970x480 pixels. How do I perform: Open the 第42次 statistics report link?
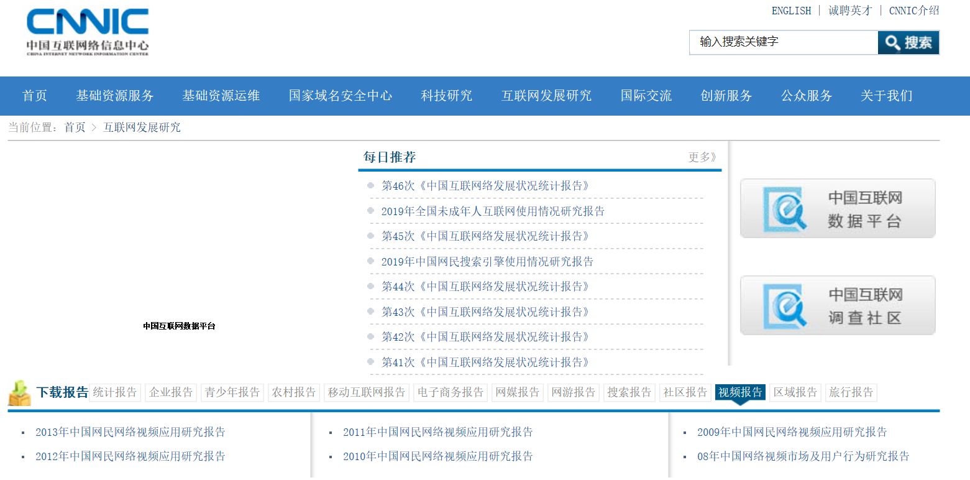click(485, 337)
